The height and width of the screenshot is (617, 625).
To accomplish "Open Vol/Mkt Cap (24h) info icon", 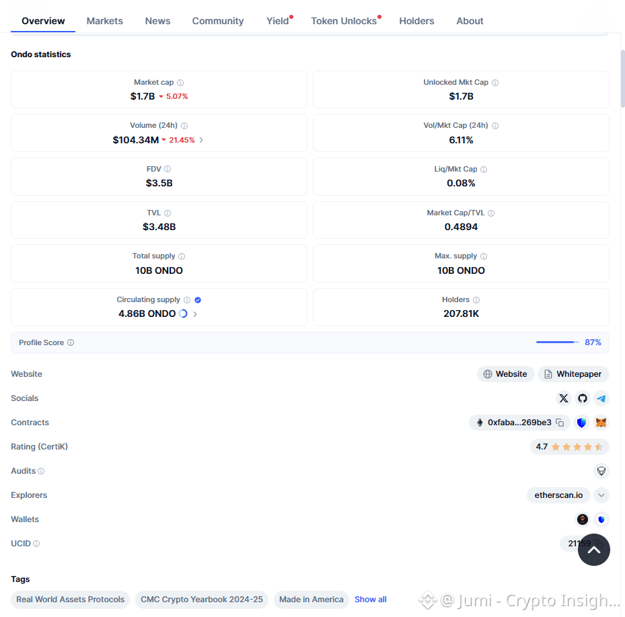I will tap(495, 126).
